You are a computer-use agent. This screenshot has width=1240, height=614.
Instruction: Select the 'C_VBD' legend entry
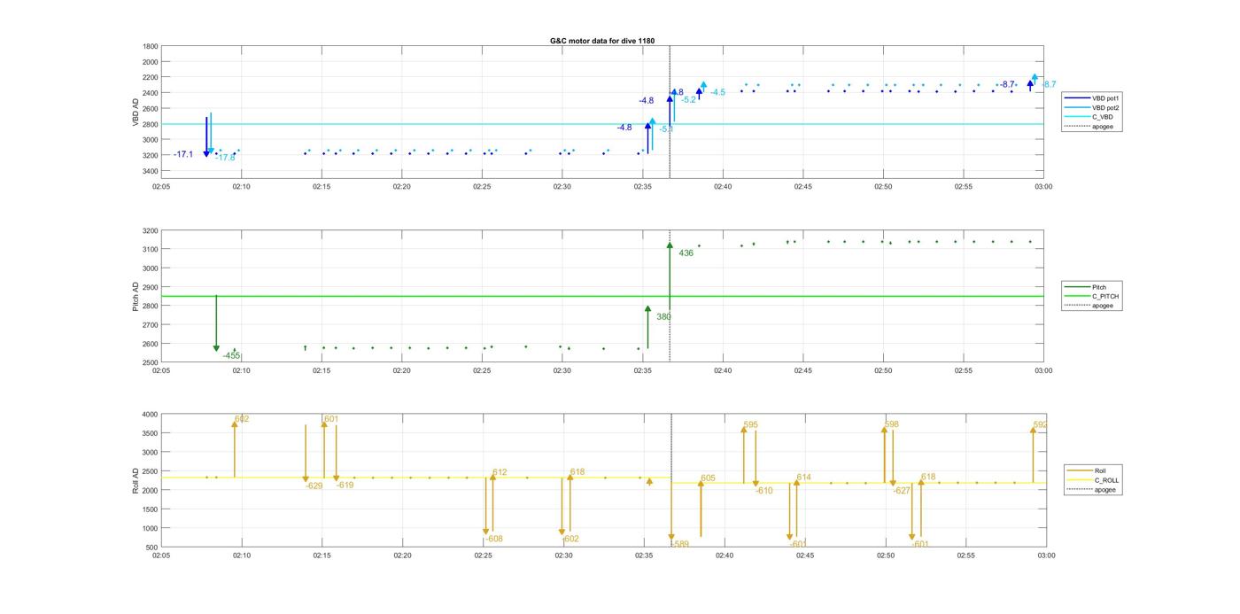[1090, 117]
